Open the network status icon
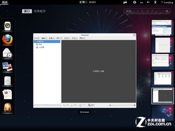 tap(155, 2)
